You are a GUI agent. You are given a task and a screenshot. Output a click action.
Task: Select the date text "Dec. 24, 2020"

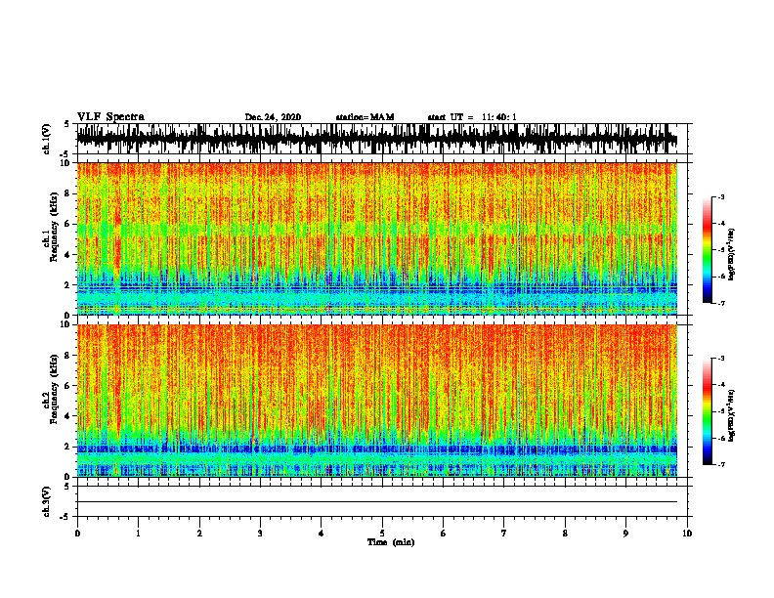[273, 117]
